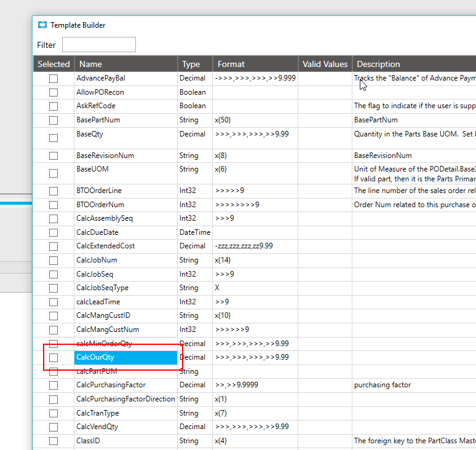Select the CalcDueDate name cell
476x450 pixels.
[126, 232]
